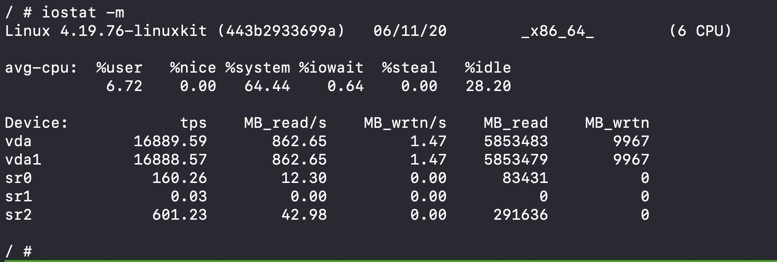
Task: Select the sr0 device name
Action: coord(18,178)
